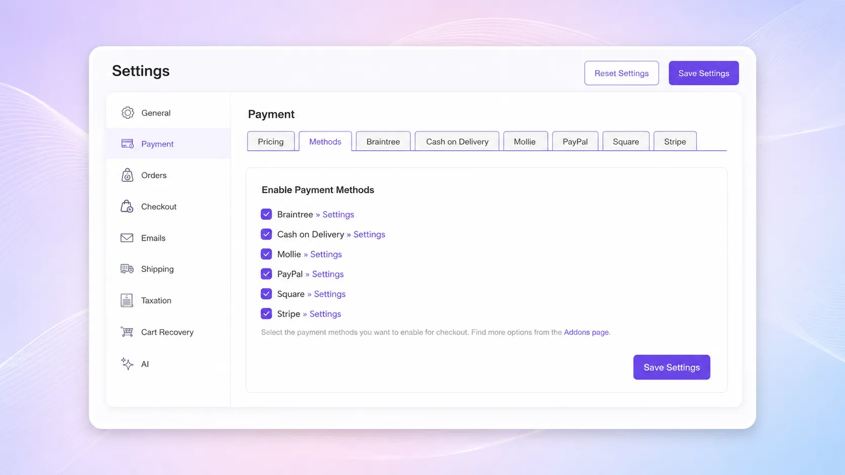Disable the Stripe payment method checkbox

click(x=266, y=313)
